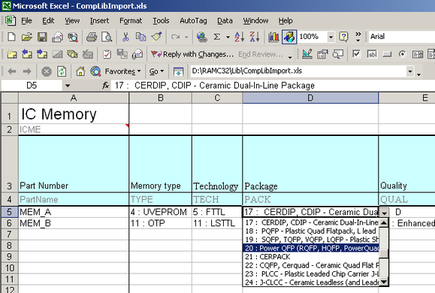Expand AutoSum dropdown arrow
Image resolution: width=435 pixels, height=293 pixels.
[x=228, y=37]
